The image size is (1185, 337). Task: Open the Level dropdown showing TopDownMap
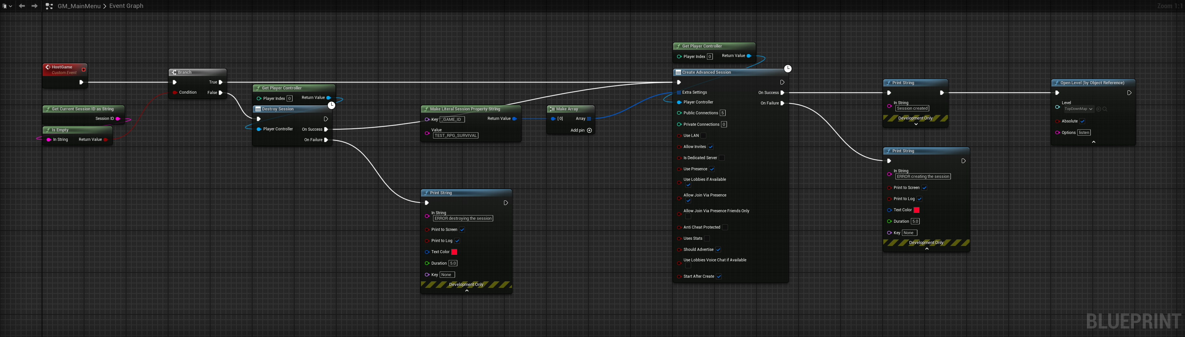(x=1078, y=109)
